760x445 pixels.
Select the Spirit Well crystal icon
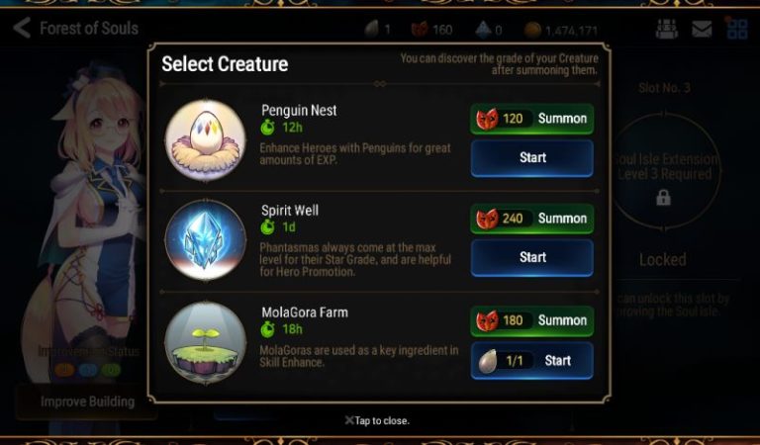(206, 240)
